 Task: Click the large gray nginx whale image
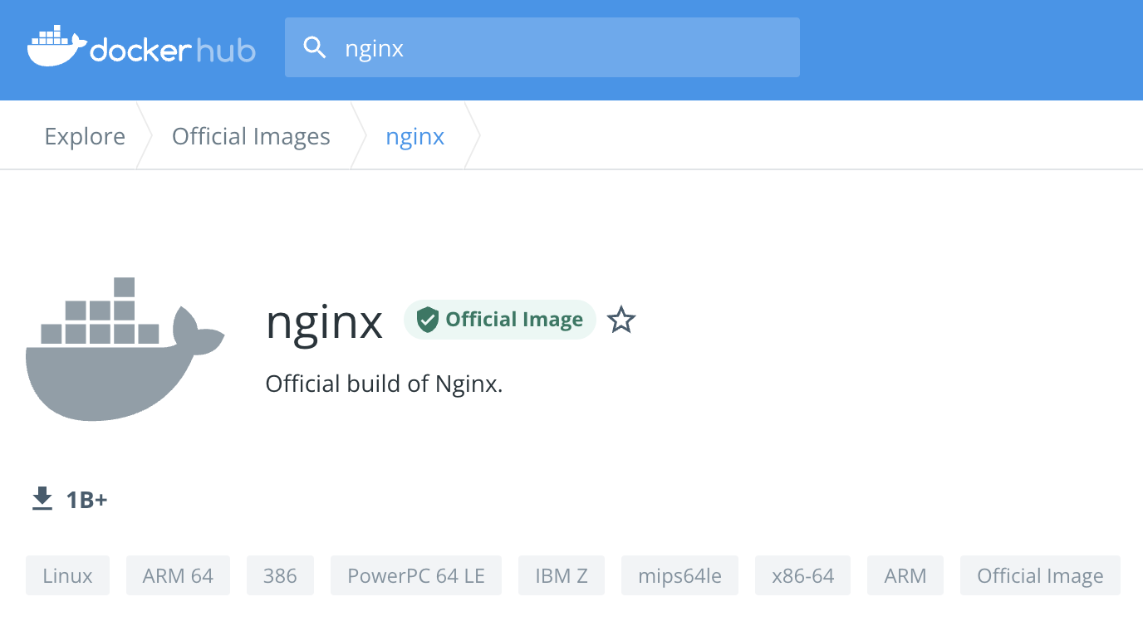[125, 350]
